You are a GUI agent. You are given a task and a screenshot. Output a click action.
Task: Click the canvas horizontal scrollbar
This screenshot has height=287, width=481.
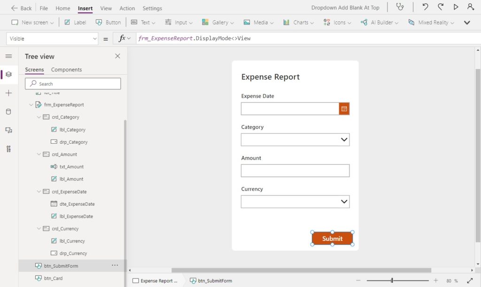click(301, 270)
